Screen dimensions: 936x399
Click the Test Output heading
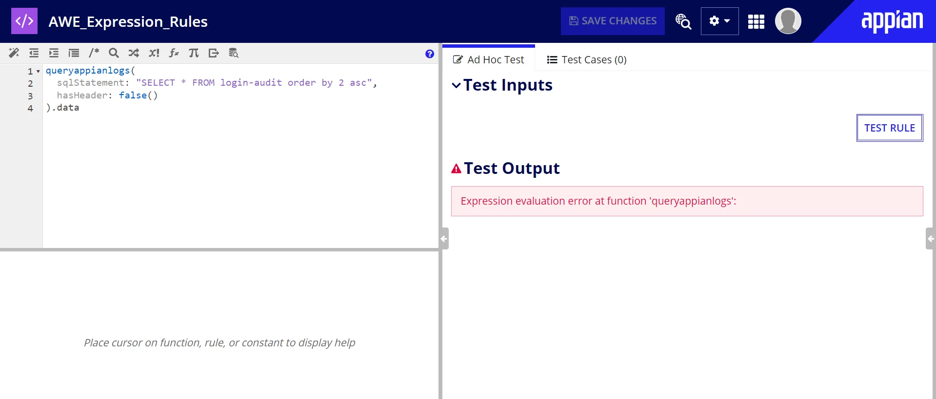point(512,169)
